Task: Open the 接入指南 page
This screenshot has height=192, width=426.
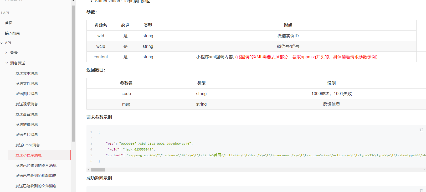Action: pos(12,33)
